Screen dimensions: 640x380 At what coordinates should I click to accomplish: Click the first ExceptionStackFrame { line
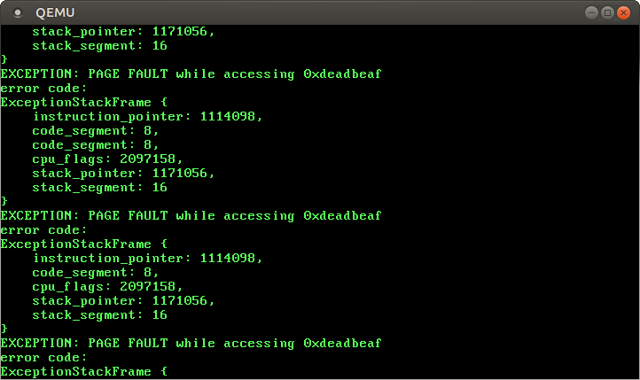[x=83, y=102]
